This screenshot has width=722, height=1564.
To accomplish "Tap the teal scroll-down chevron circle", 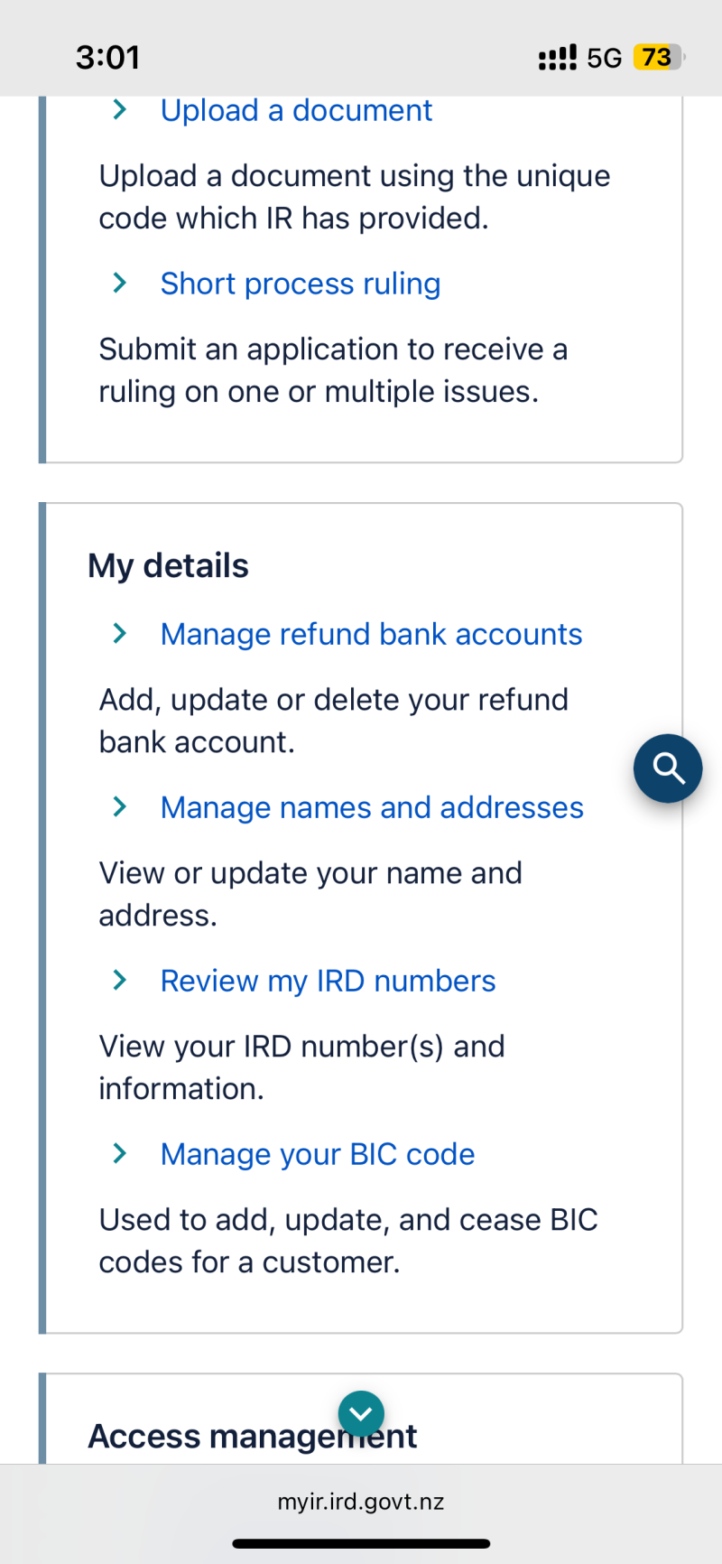I will pyautogui.click(x=361, y=1413).
